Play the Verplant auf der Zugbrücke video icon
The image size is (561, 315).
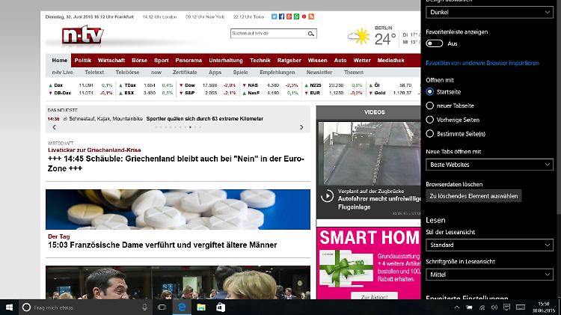tap(327, 196)
